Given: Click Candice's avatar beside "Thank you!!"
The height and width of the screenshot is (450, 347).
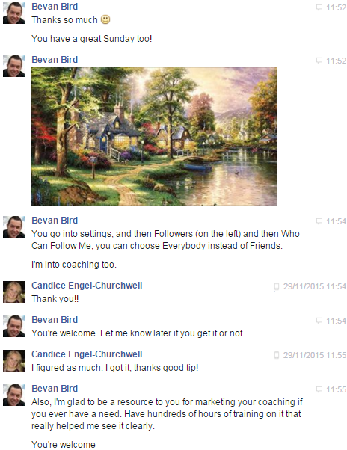Looking at the screenshot, I should 13,292.
